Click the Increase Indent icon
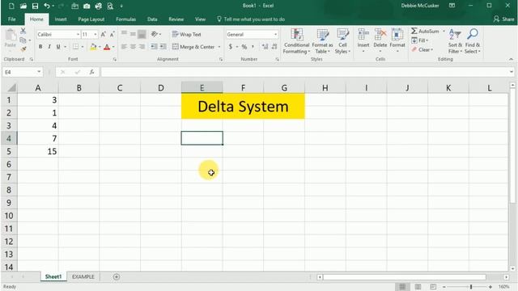Screen dimensions: 518x291 [163, 47]
